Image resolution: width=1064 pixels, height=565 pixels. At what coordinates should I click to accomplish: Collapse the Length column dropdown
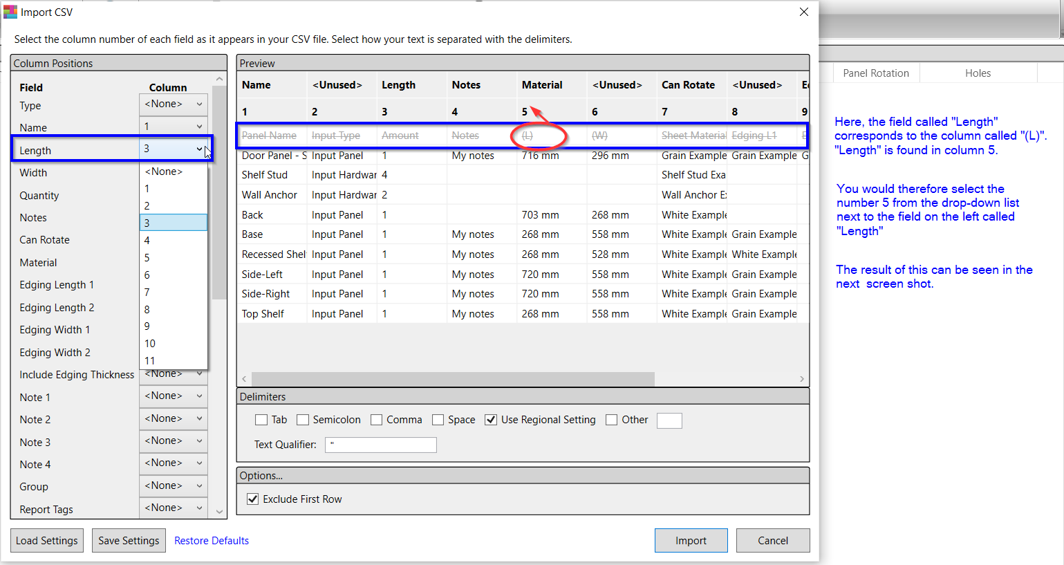click(x=173, y=149)
